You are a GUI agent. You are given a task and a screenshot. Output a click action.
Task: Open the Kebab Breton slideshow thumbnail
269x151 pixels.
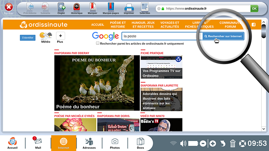coord(118,125)
